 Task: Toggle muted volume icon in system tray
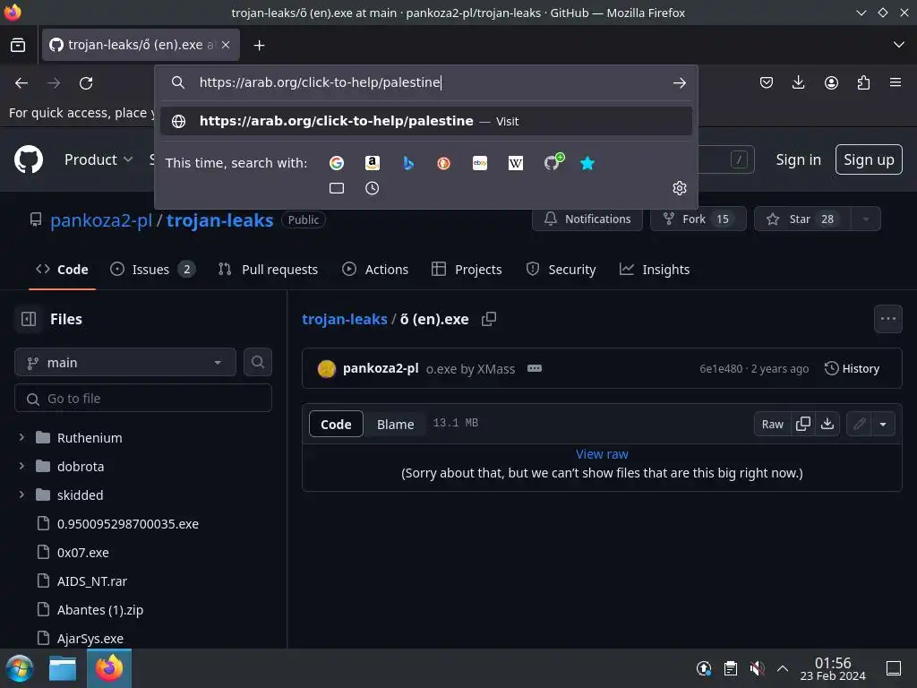pos(757,668)
